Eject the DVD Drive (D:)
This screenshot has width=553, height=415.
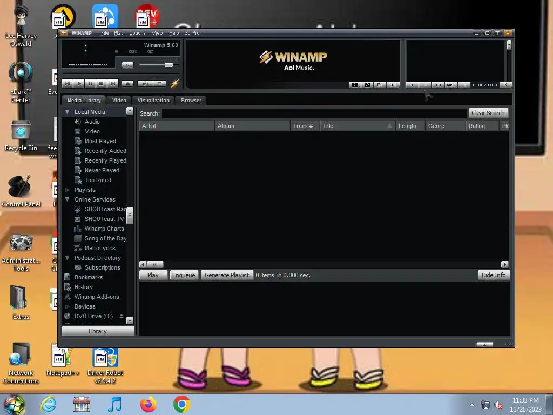tap(122, 316)
